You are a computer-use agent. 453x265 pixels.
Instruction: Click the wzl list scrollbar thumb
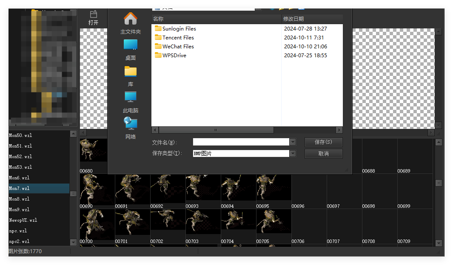point(74,194)
